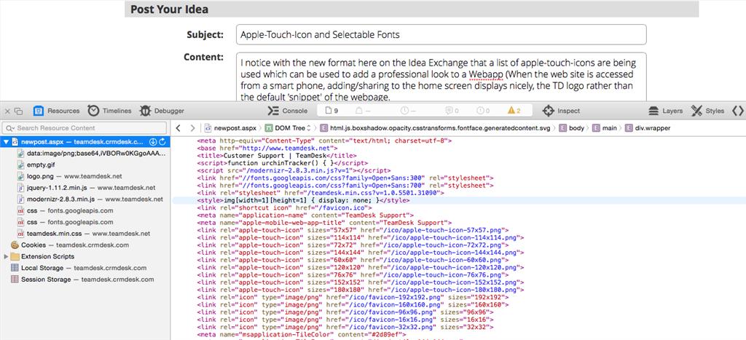Open the Debugger panel

(x=162, y=111)
